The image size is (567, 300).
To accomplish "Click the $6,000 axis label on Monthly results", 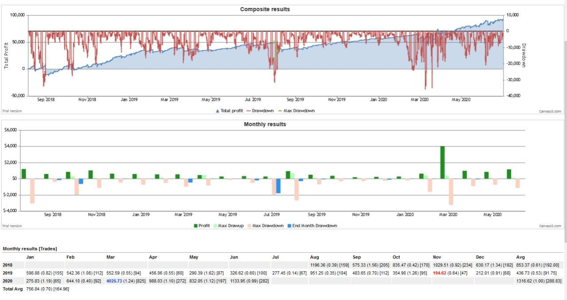I will click(x=10, y=130).
